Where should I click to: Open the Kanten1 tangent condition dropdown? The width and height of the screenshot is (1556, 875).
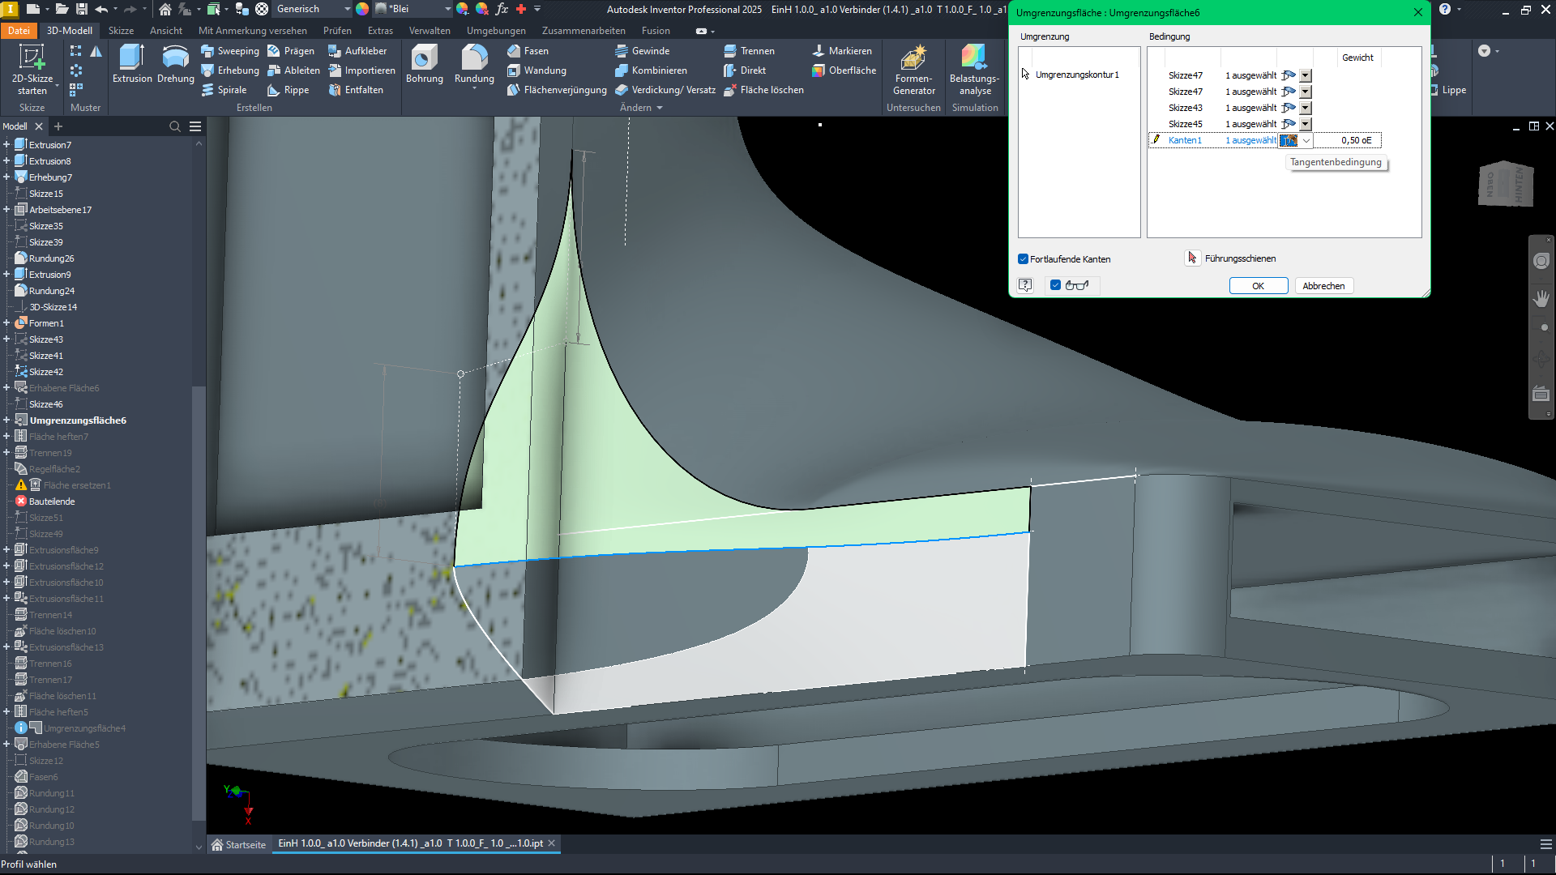coord(1306,140)
